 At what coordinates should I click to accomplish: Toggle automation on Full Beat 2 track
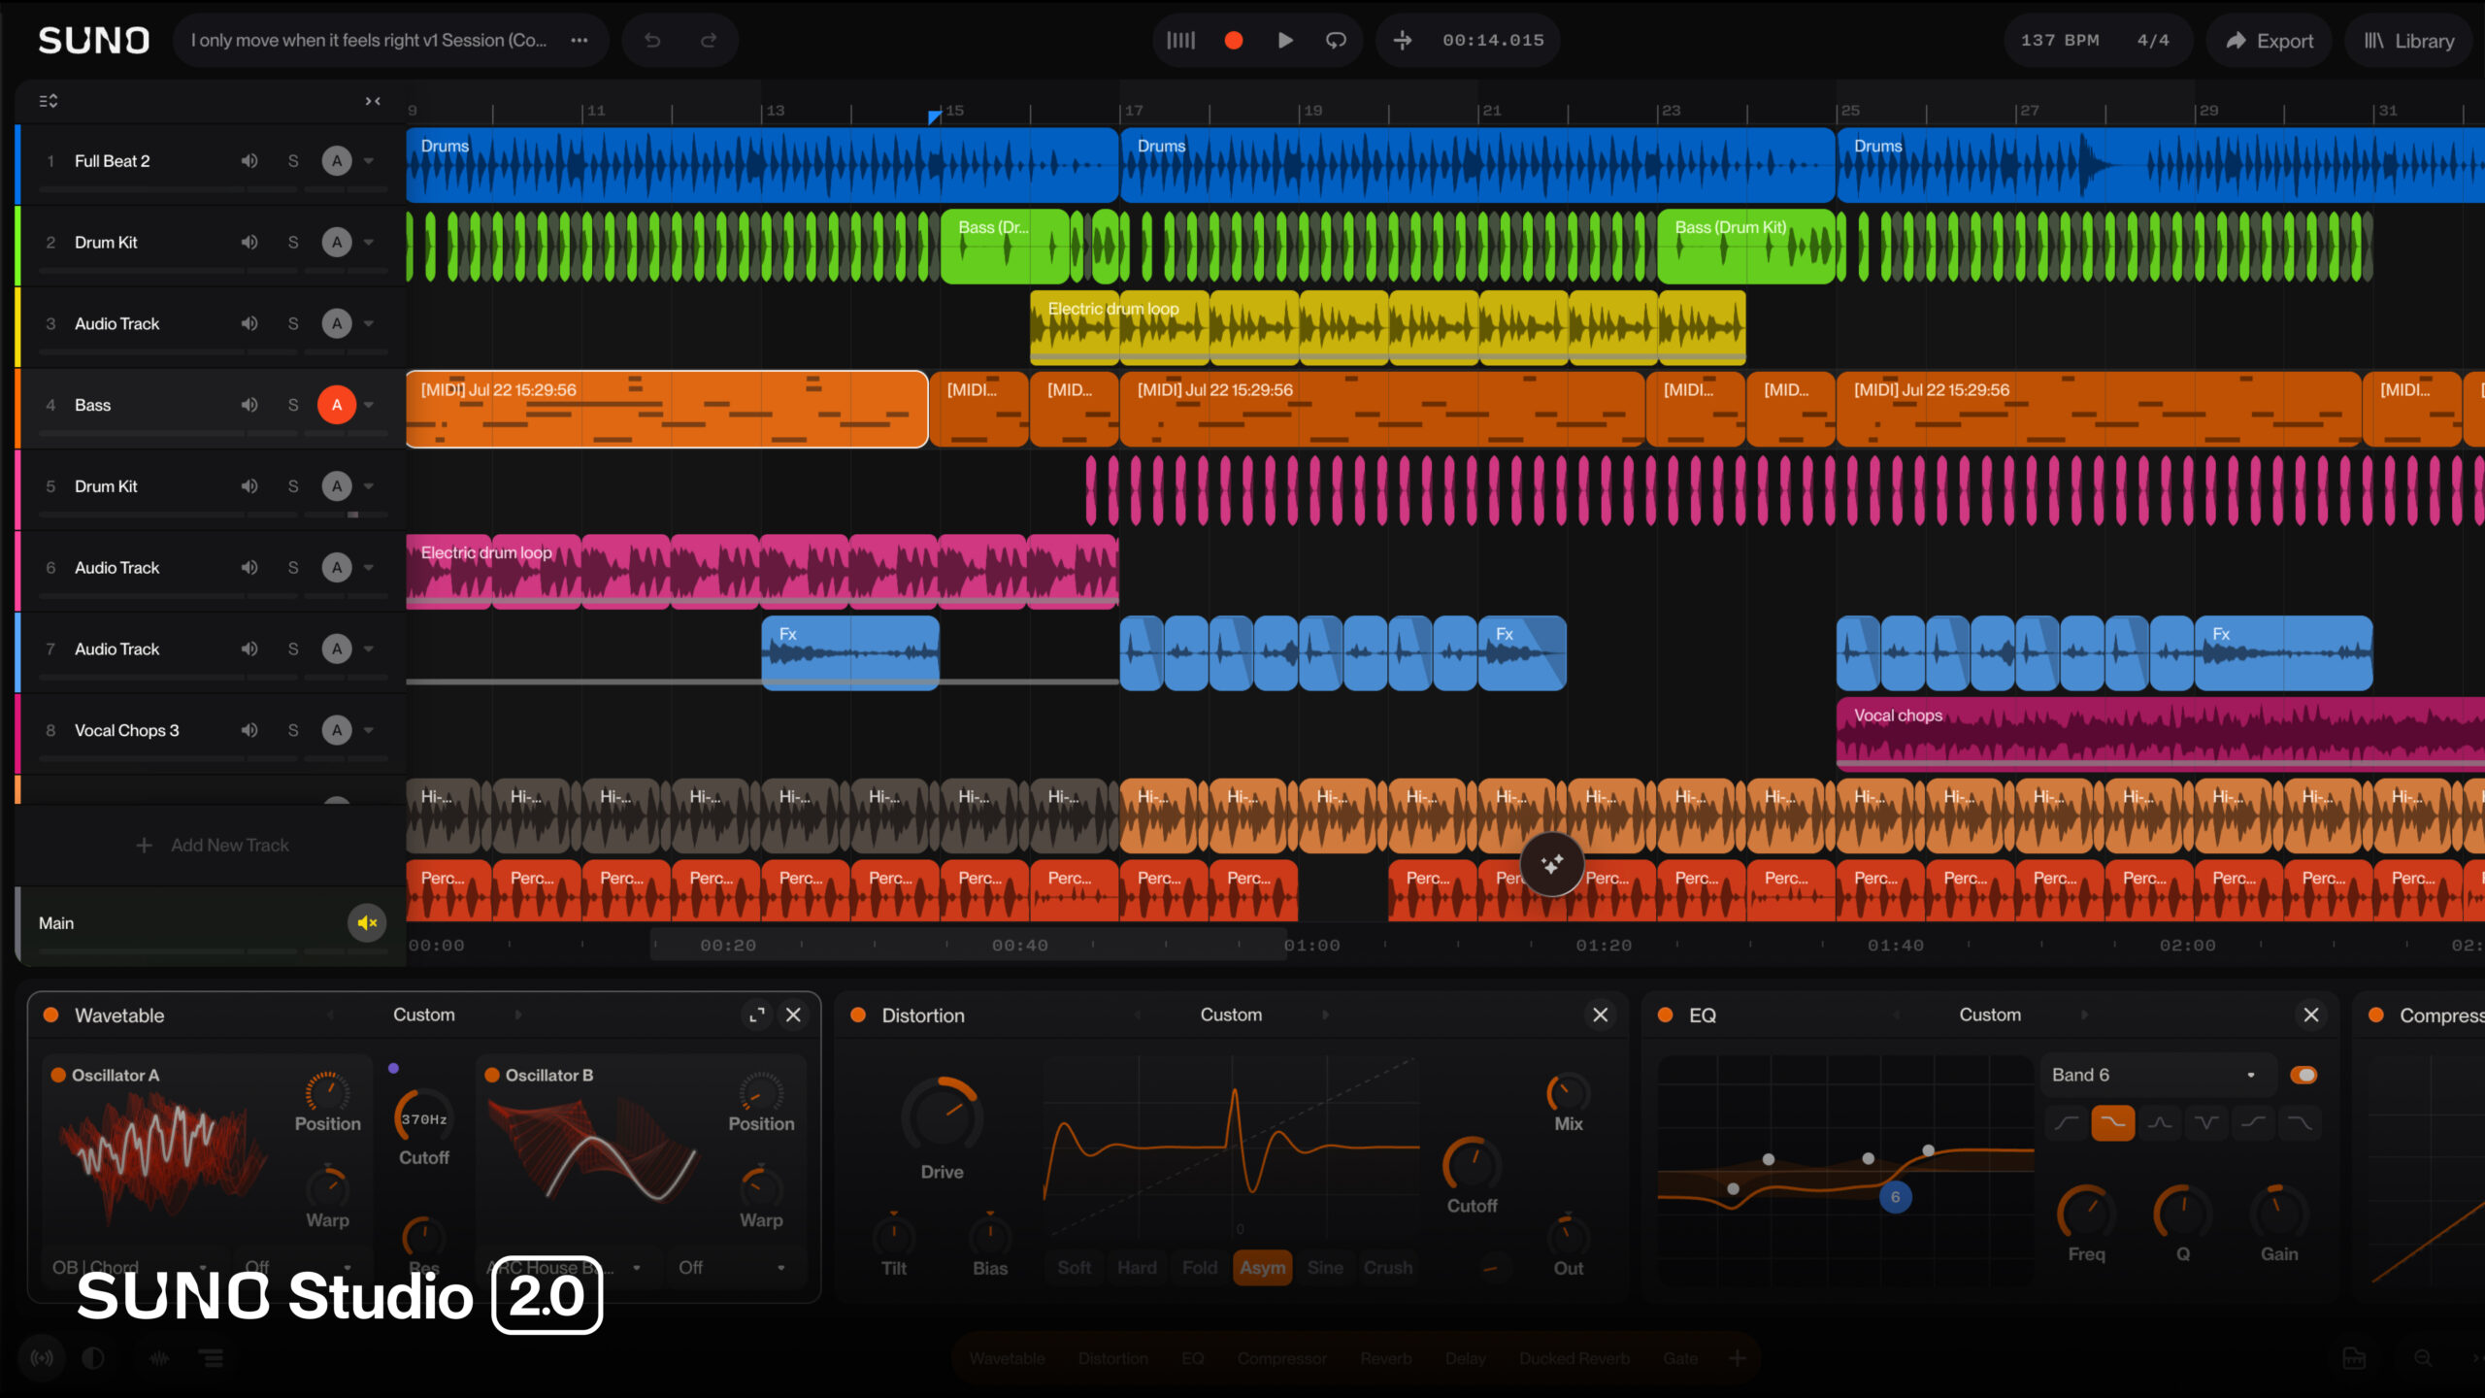pos(337,161)
